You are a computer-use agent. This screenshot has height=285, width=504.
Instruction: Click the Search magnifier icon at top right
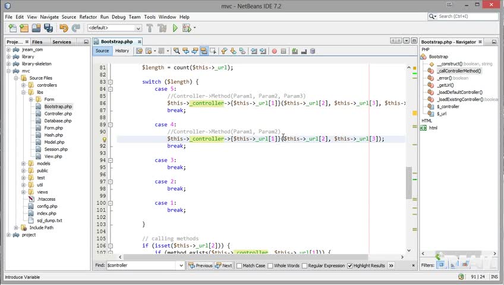(x=432, y=17)
